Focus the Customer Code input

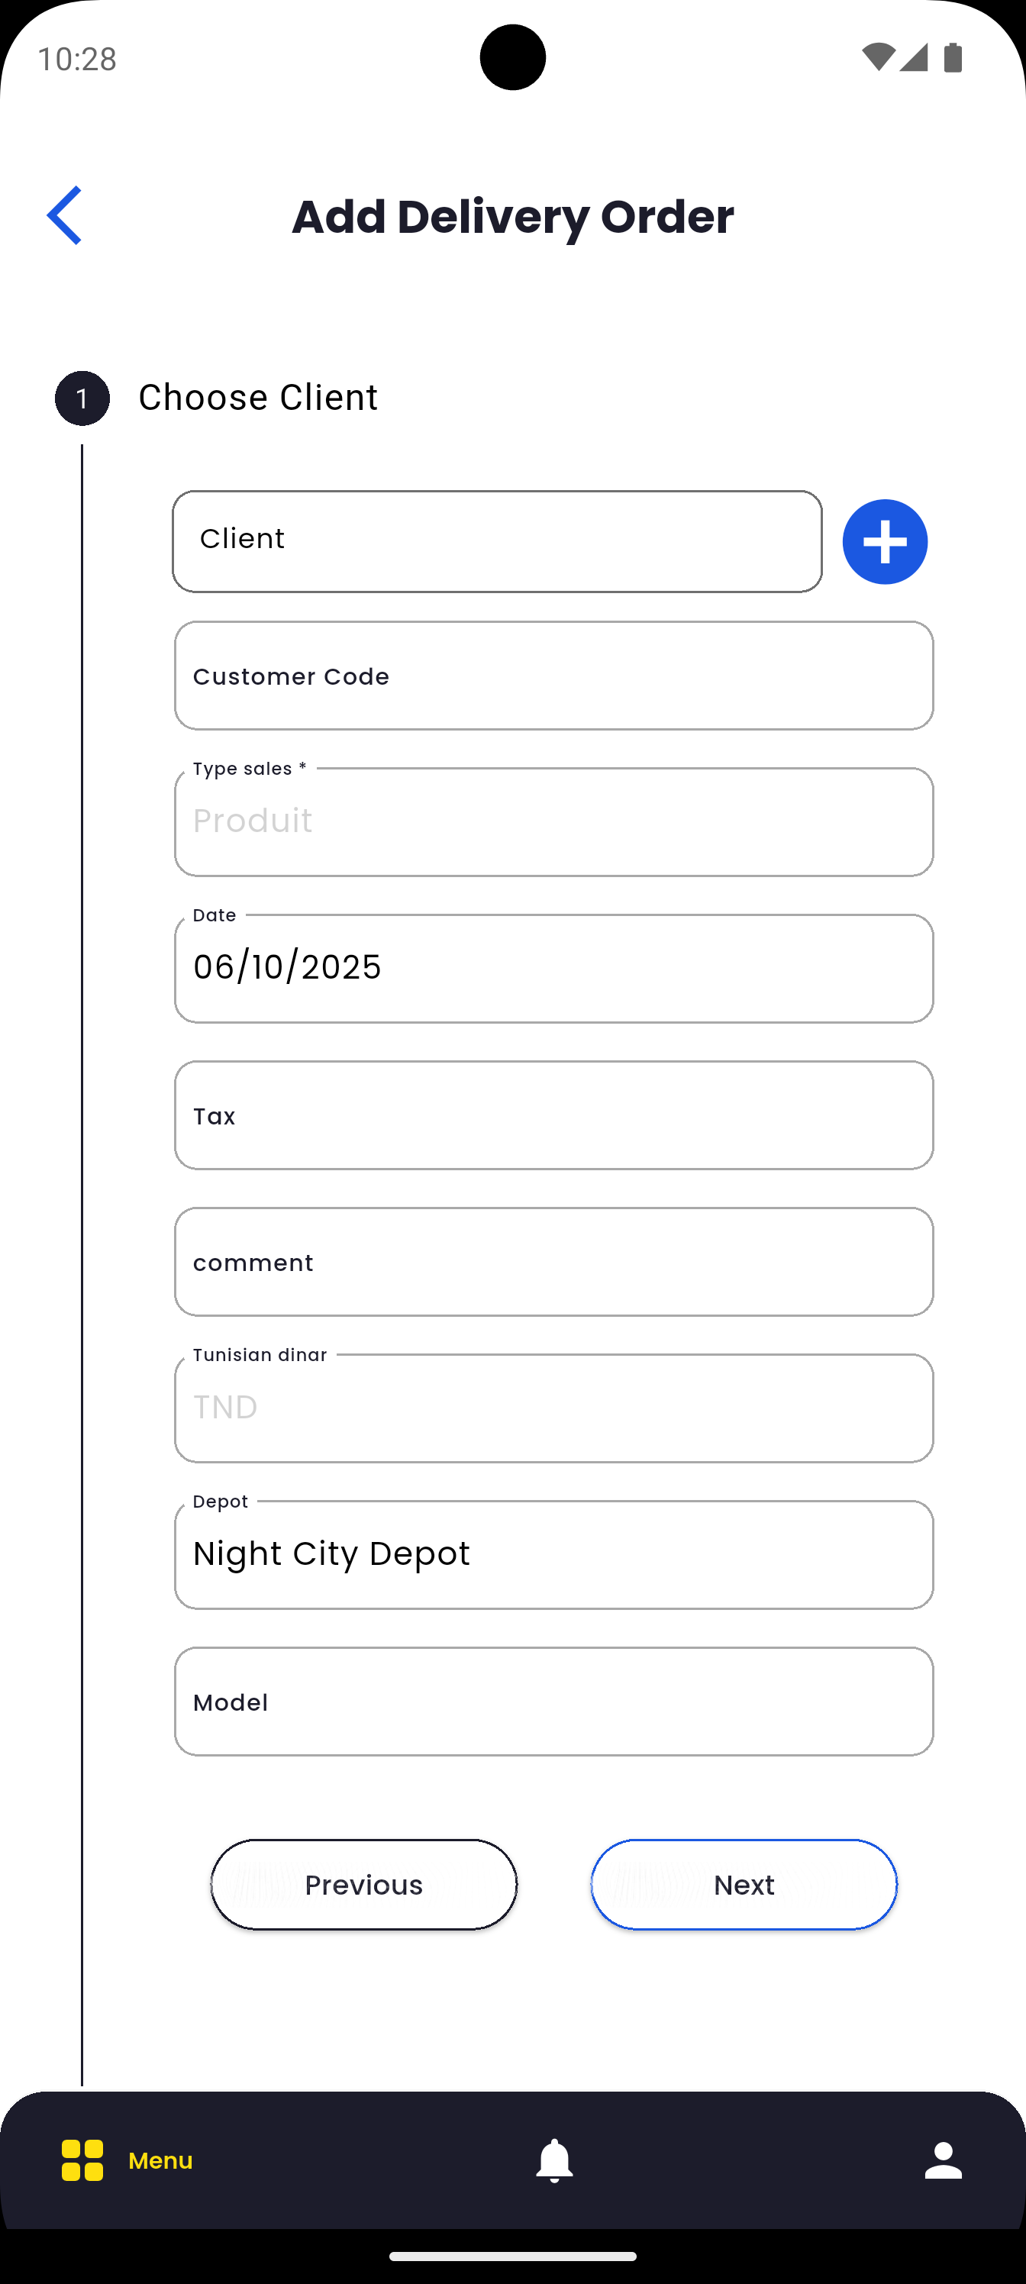coord(553,676)
